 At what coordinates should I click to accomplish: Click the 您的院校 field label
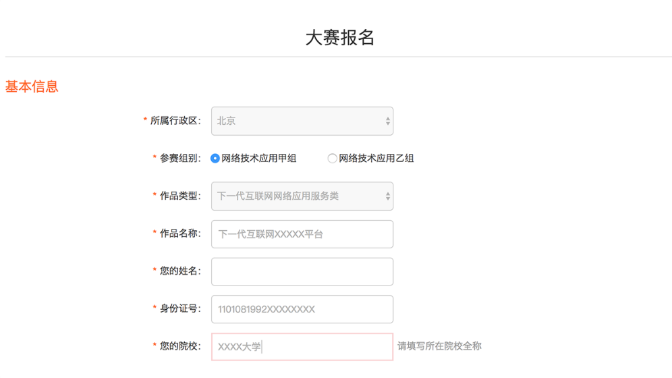180,346
